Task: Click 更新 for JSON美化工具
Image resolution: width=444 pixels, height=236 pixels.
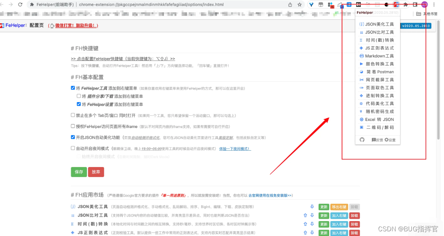Action: 324,207
